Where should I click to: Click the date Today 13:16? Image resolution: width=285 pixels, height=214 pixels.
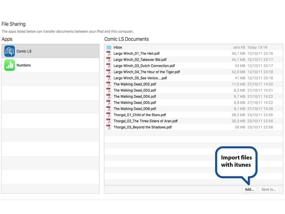(x=257, y=47)
